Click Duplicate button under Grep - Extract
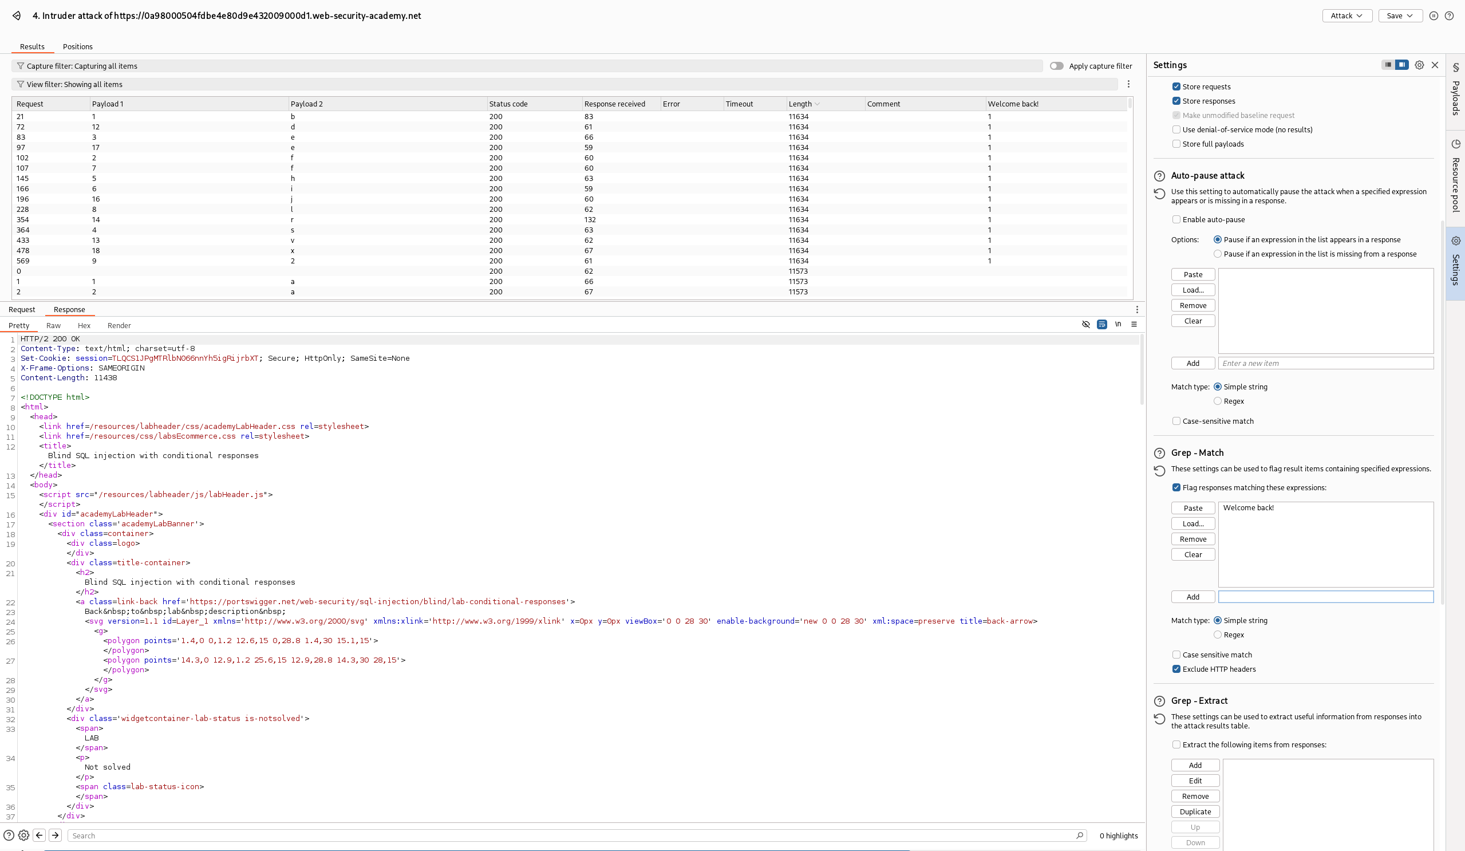 [1195, 812]
